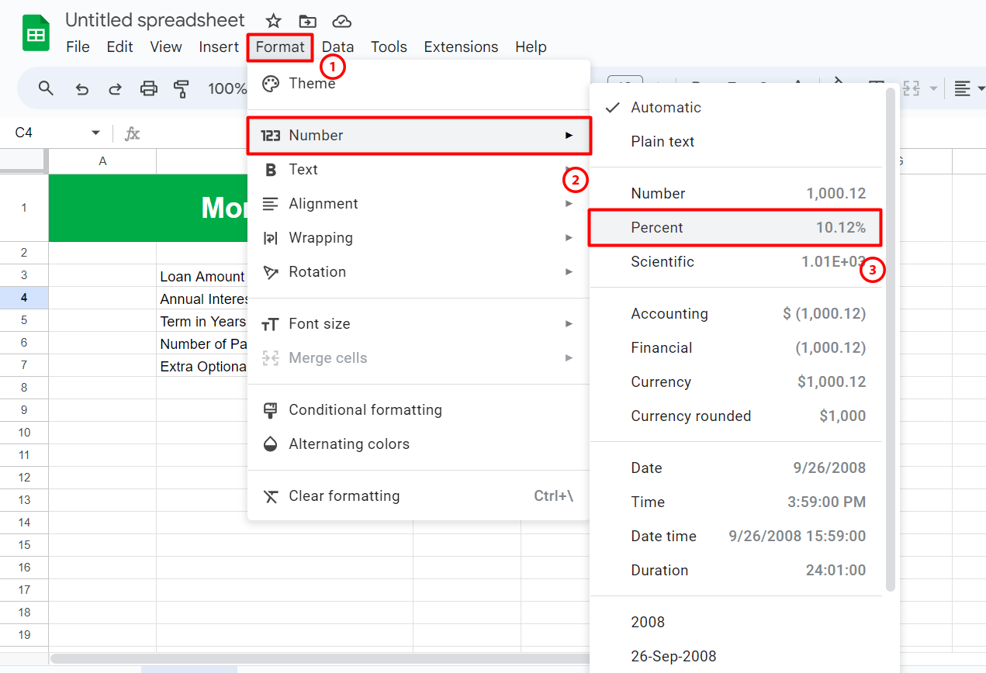Open the zoom level 100% dropdown
986x673 pixels.
[227, 88]
